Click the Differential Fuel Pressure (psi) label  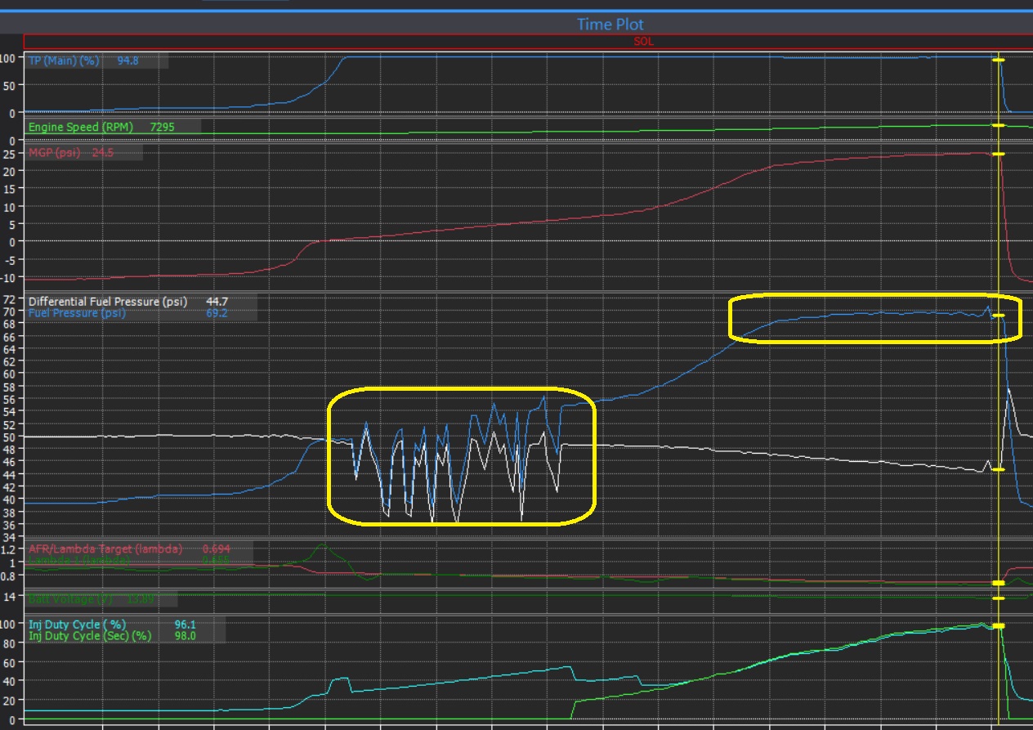pyautogui.click(x=108, y=302)
